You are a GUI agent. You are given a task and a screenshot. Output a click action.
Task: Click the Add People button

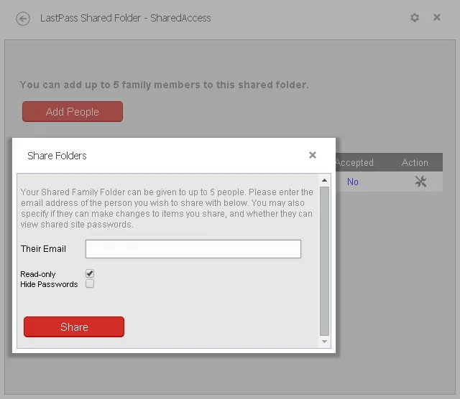pos(73,112)
